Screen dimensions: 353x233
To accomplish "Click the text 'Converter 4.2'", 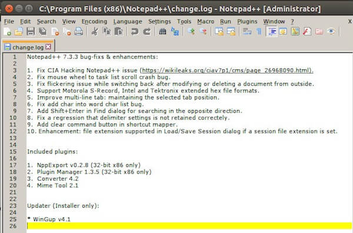I will point(58,178).
